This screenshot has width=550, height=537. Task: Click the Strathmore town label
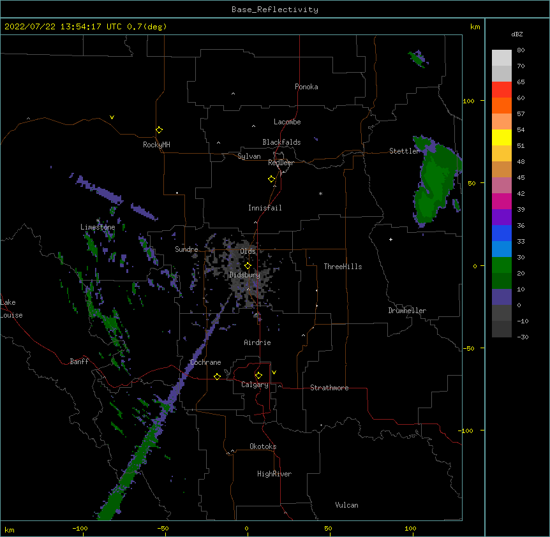pos(329,388)
